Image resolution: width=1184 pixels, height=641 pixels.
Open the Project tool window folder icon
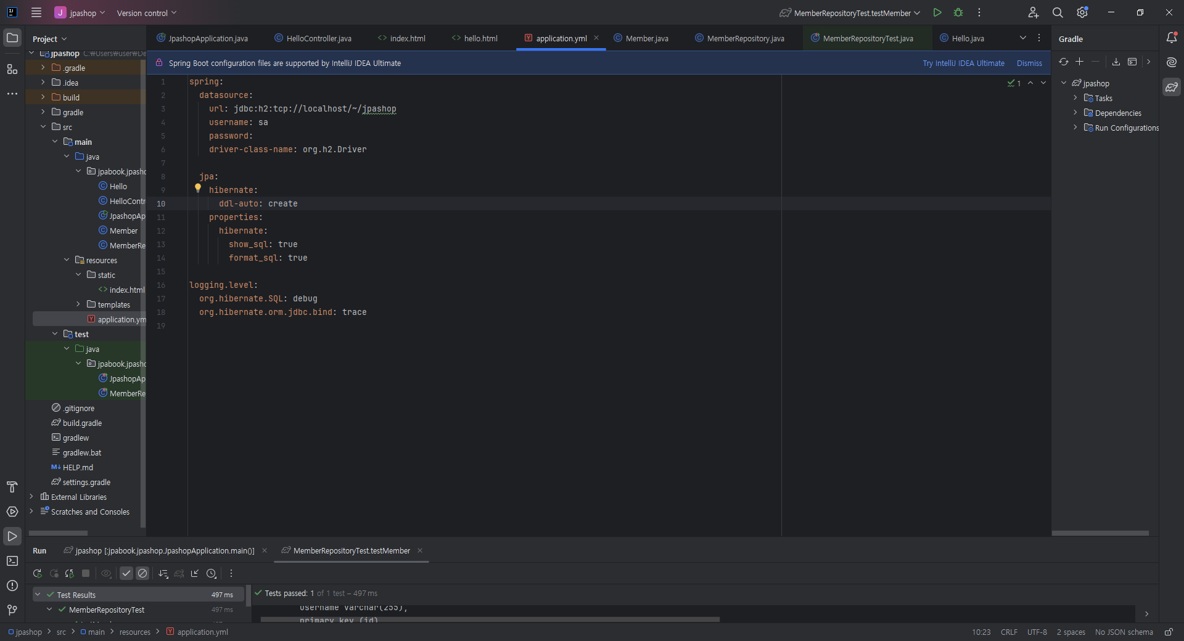[12, 38]
